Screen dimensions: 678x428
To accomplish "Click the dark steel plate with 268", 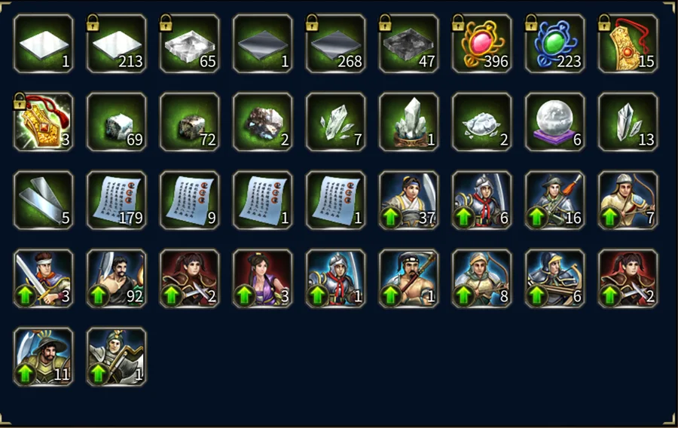I will [x=335, y=44].
